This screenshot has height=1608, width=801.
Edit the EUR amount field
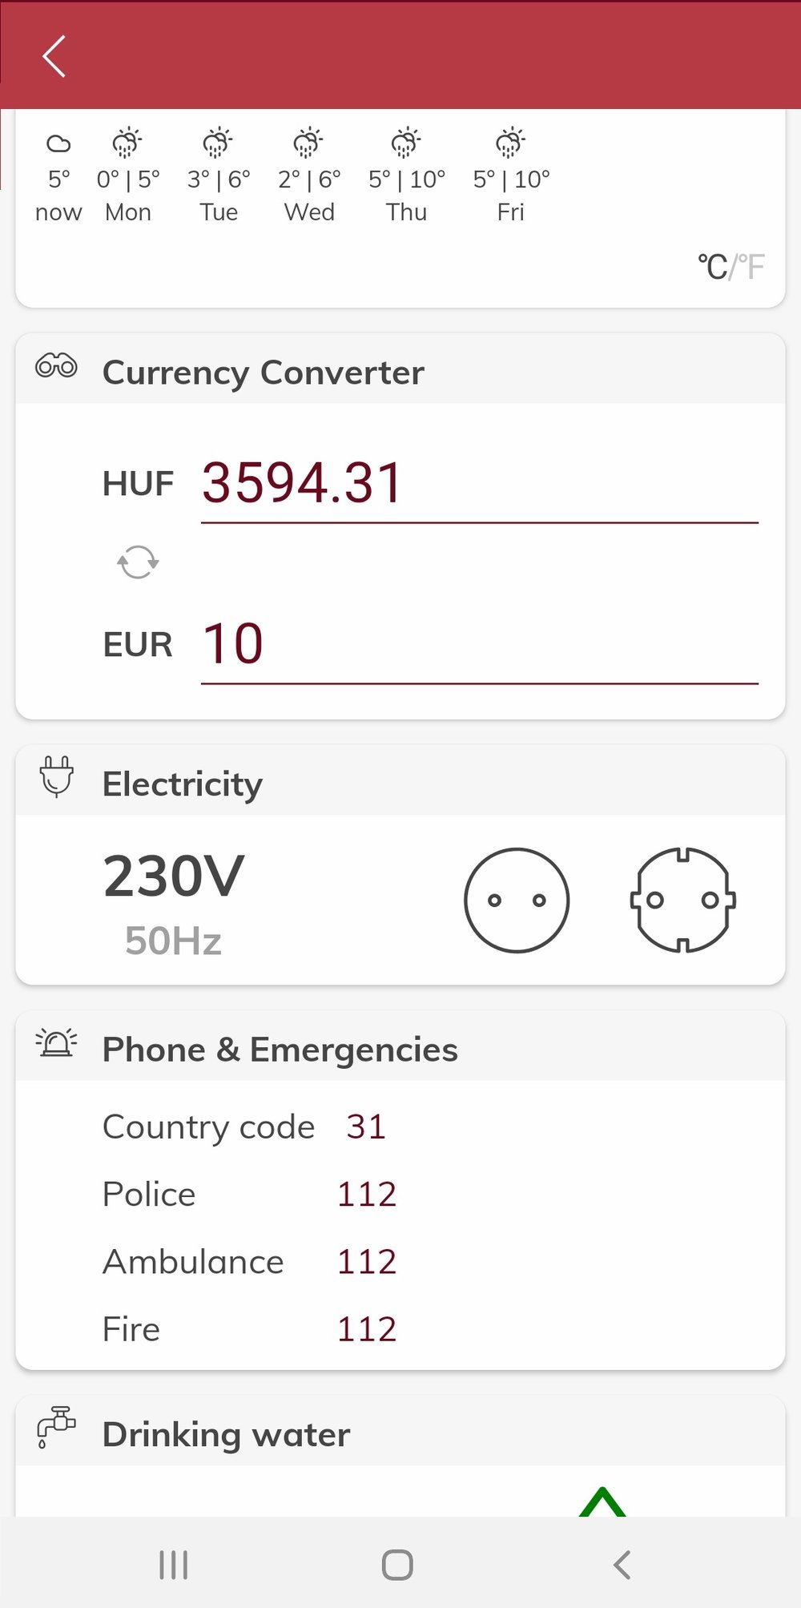[x=479, y=644]
